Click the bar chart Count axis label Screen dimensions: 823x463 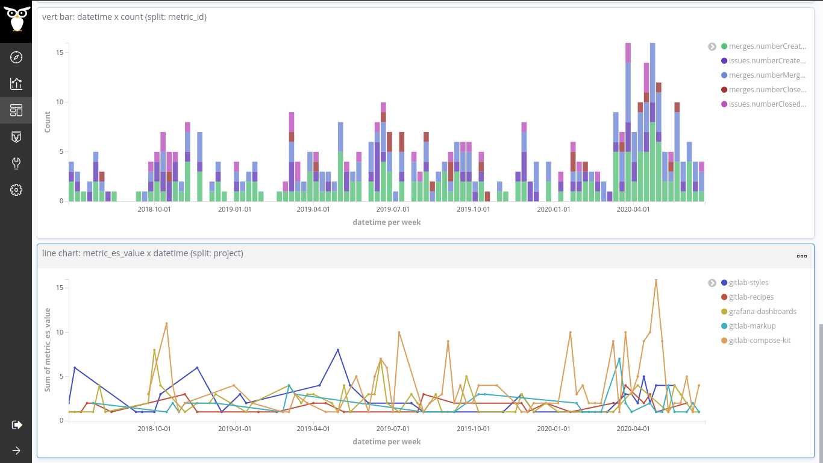[48, 122]
